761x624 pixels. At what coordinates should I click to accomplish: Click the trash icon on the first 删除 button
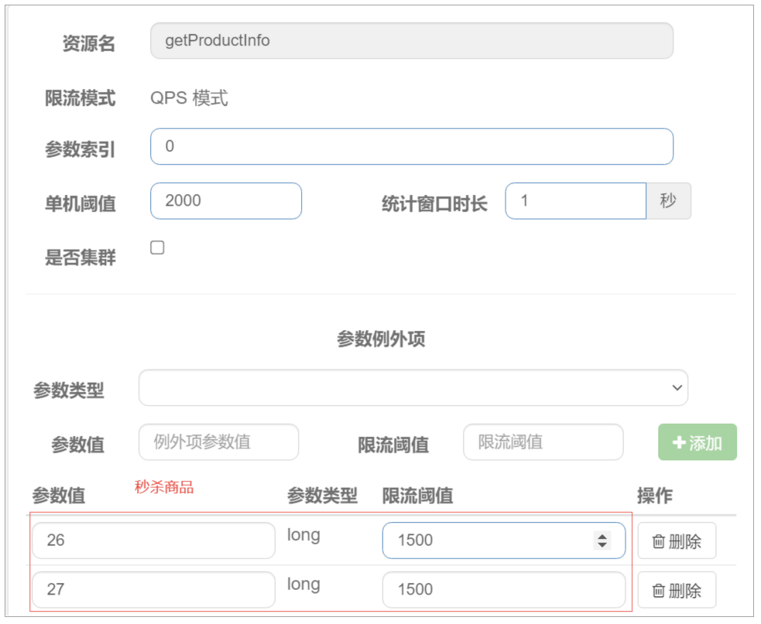[657, 540]
